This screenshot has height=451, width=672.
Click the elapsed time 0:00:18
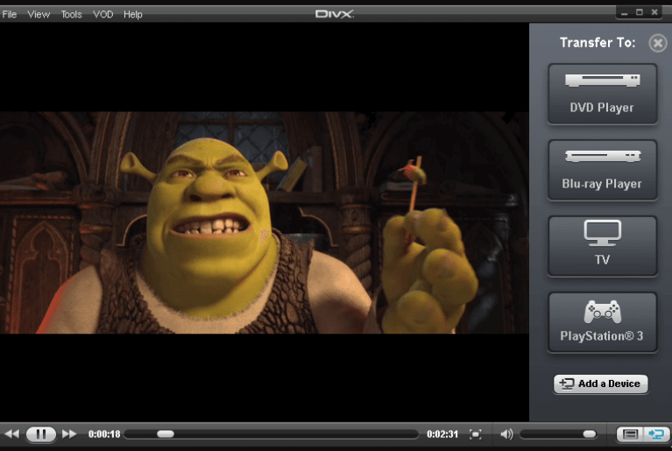point(104,434)
